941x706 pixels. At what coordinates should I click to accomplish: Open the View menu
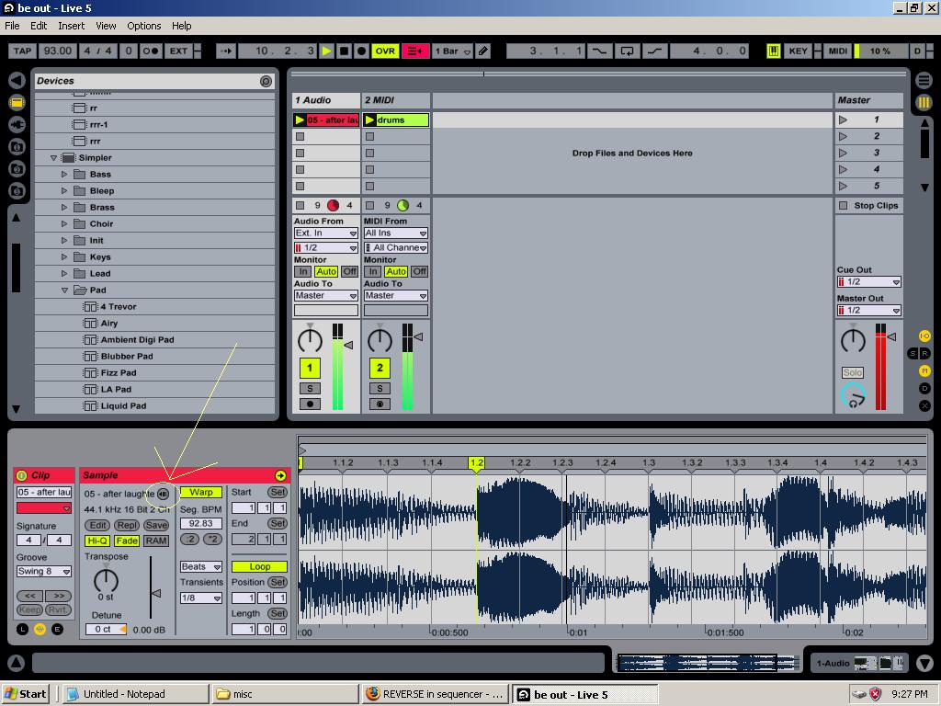click(x=106, y=26)
